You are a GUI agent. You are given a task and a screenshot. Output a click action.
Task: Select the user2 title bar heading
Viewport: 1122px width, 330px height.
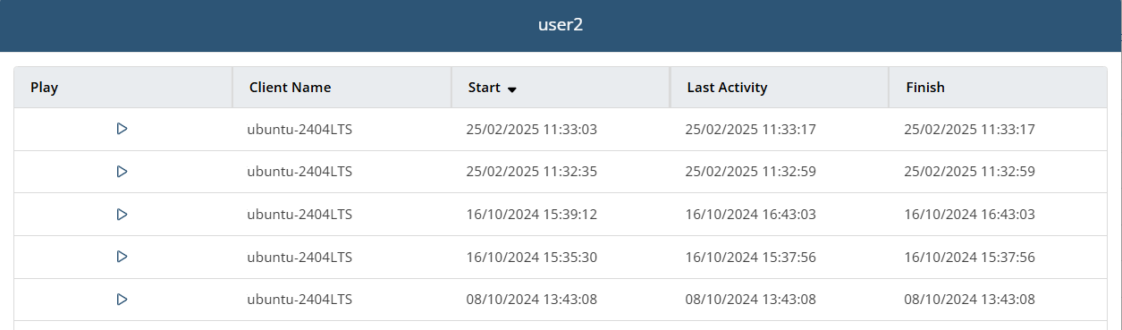(x=561, y=25)
